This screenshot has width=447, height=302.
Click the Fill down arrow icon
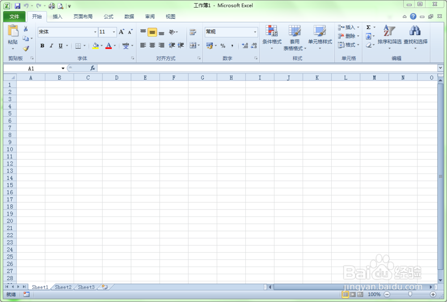[x=368, y=36]
